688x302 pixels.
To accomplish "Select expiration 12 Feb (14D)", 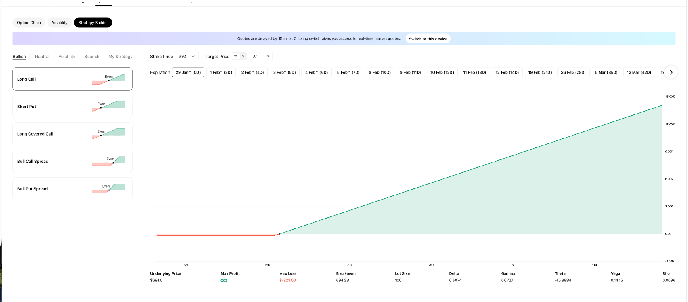I will [507, 72].
